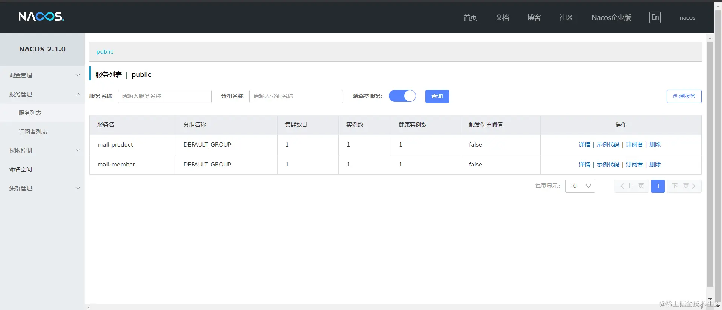Image resolution: width=722 pixels, height=310 pixels.
Task: Open 文档 in top navigation
Action: click(502, 17)
